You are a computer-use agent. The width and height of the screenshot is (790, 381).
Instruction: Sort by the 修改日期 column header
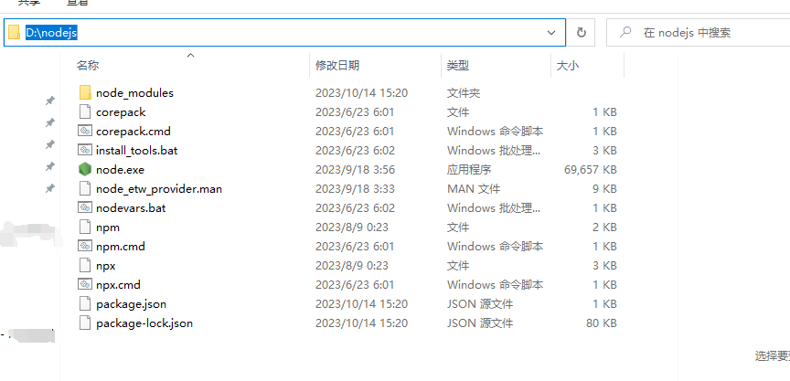337,65
